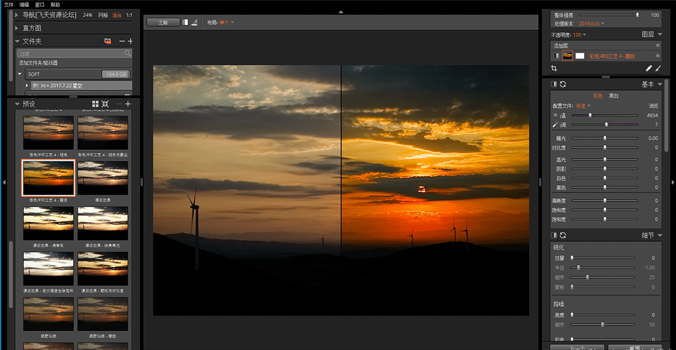
Task: Toggle the 彩色冲印工艺 4 layer visibility
Action: coord(556,55)
